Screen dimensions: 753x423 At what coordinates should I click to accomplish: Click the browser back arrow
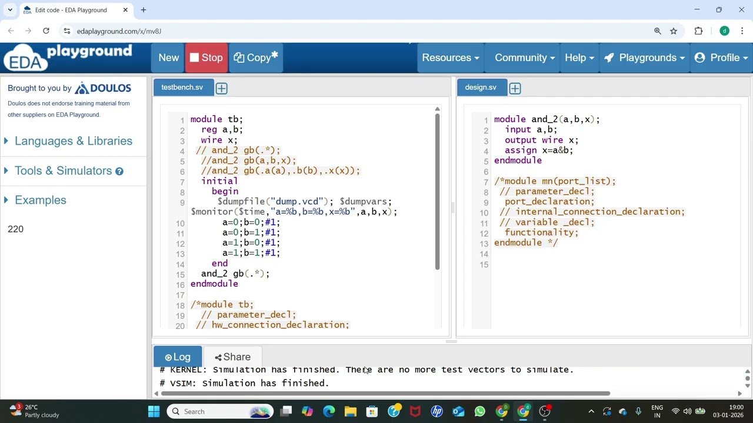11,31
